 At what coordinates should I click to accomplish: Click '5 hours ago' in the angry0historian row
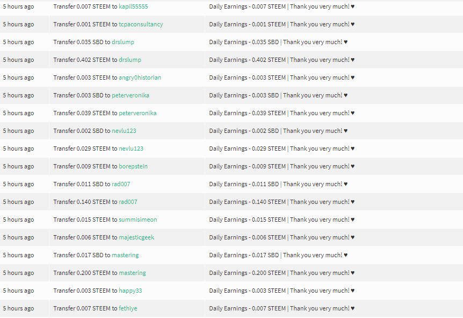[18, 77]
